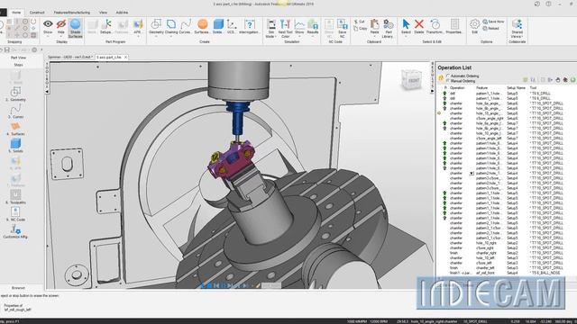This screenshot has height=324, width=577.
Task: Expand the Select tool dropdown arrow
Action: (406, 36)
